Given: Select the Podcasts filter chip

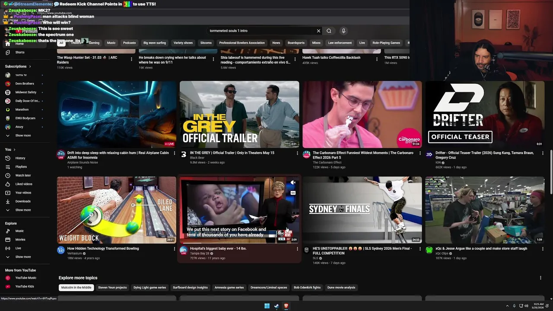Looking at the screenshot, I should pyautogui.click(x=129, y=43).
